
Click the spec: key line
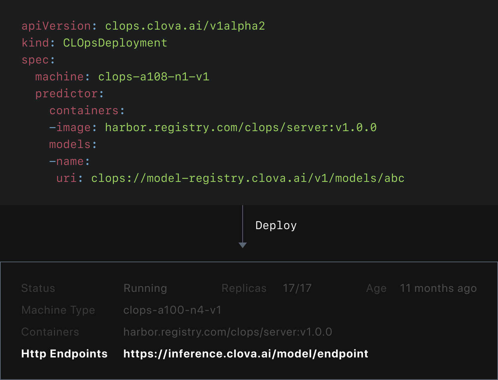pyautogui.click(x=38, y=60)
